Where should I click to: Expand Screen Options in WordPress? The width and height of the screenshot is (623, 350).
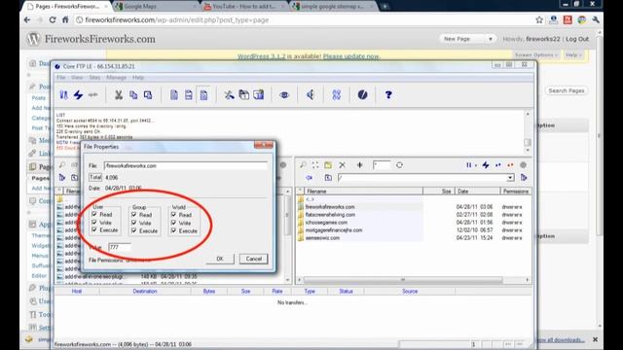(x=536, y=55)
